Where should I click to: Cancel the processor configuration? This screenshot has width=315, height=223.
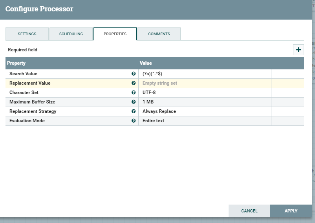(249, 211)
